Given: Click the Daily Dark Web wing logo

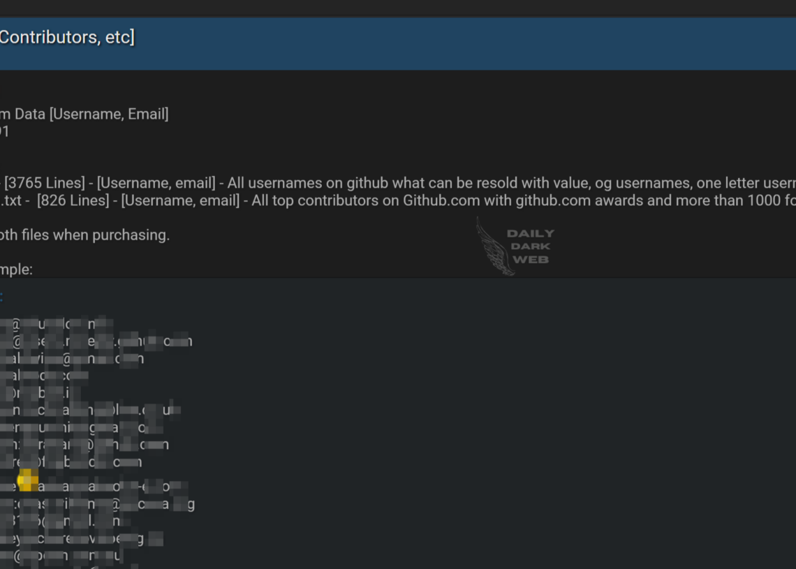Looking at the screenshot, I should click(x=494, y=246).
